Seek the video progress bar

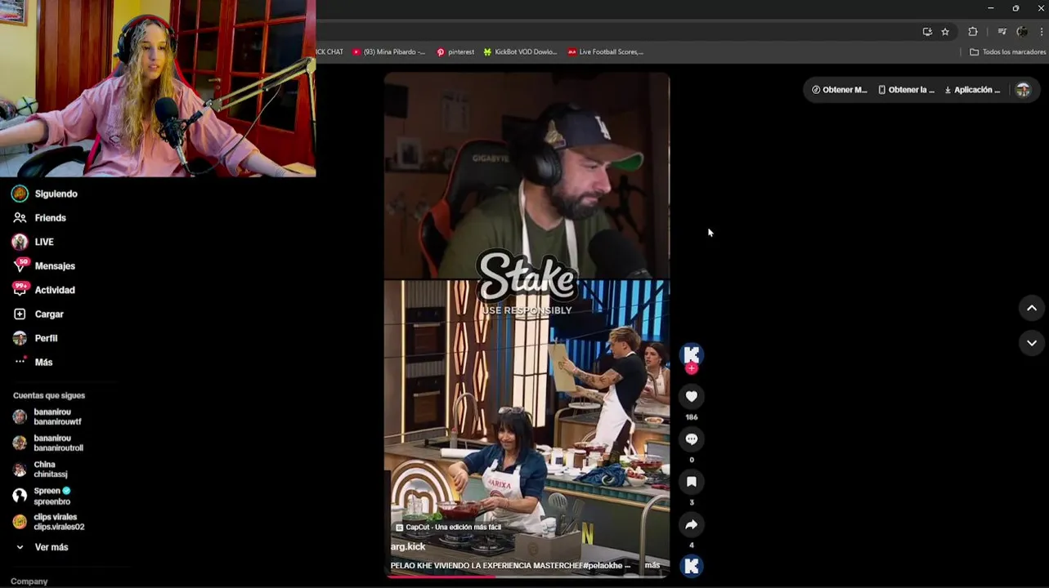click(527, 577)
